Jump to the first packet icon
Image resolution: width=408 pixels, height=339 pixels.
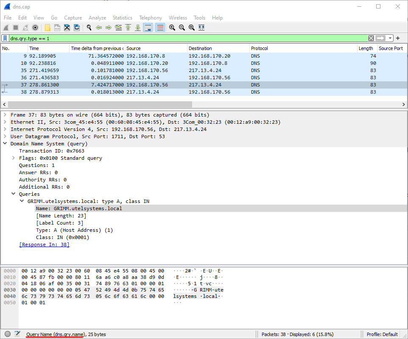128,28
